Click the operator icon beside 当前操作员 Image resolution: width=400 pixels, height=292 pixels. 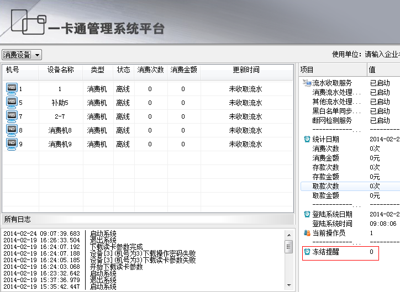click(307, 233)
